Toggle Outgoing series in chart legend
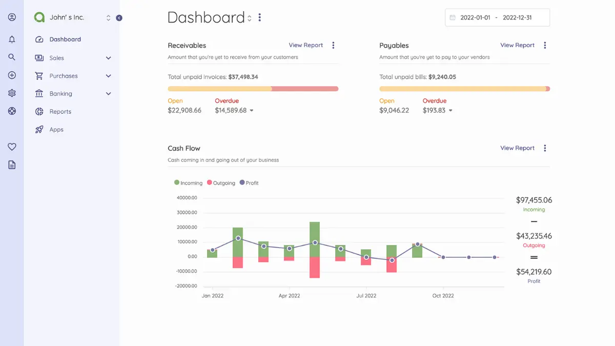The width and height of the screenshot is (615, 346). (x=221, y=183)
